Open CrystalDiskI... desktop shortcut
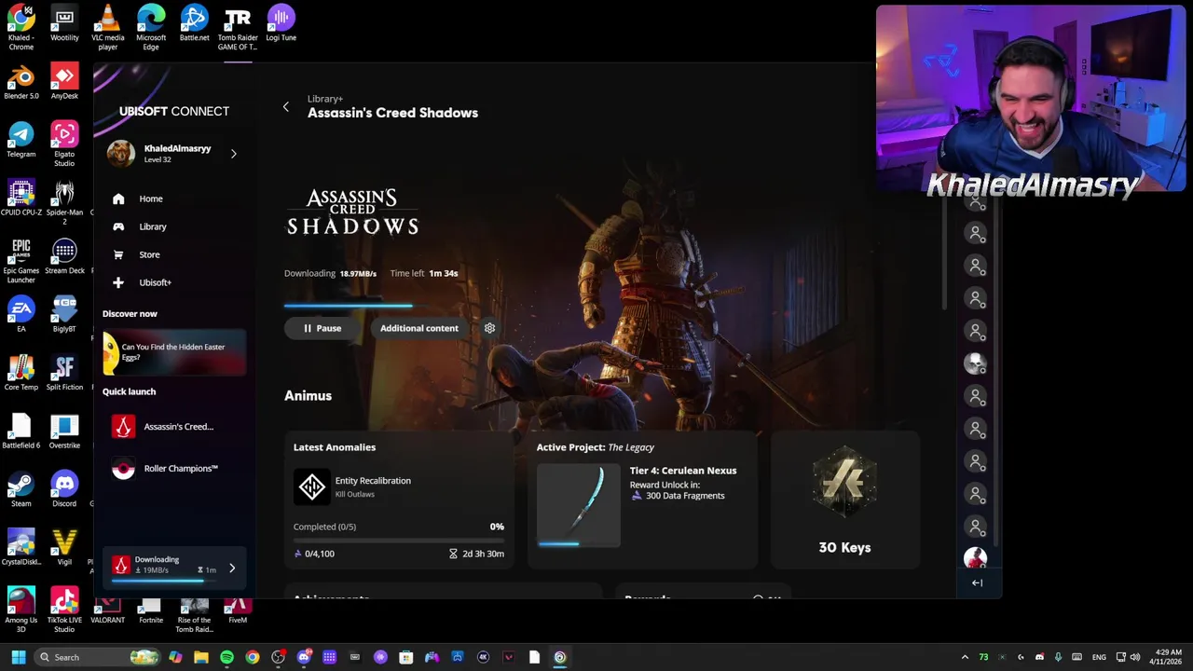Viewport: 1193px width, 671px height. click(x=21, y=548)
